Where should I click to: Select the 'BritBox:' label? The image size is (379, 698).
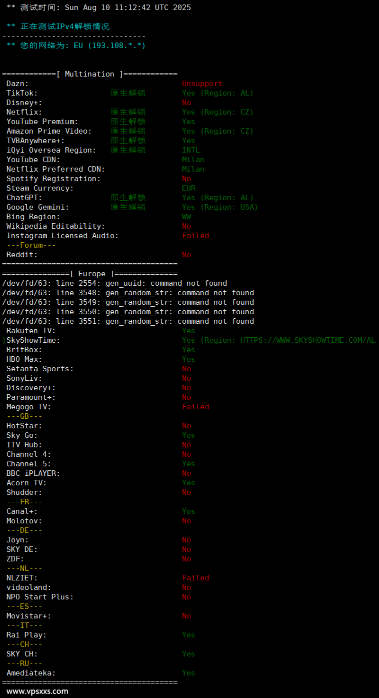click(x=24, y=350)
